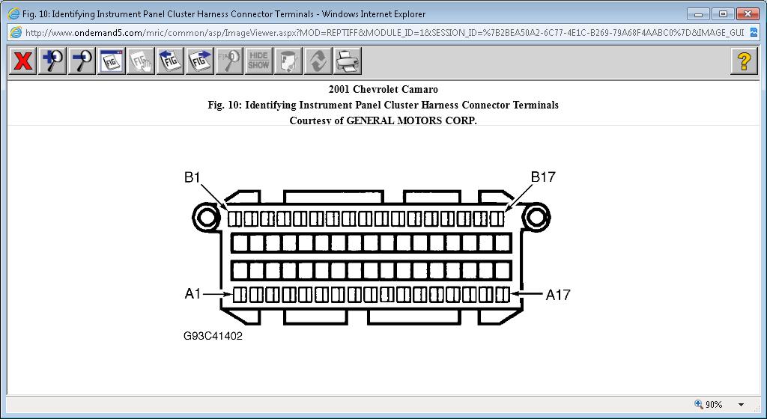Click the red X close-viewer toolbar icon
Screen dimensions: 767x419
23,61
